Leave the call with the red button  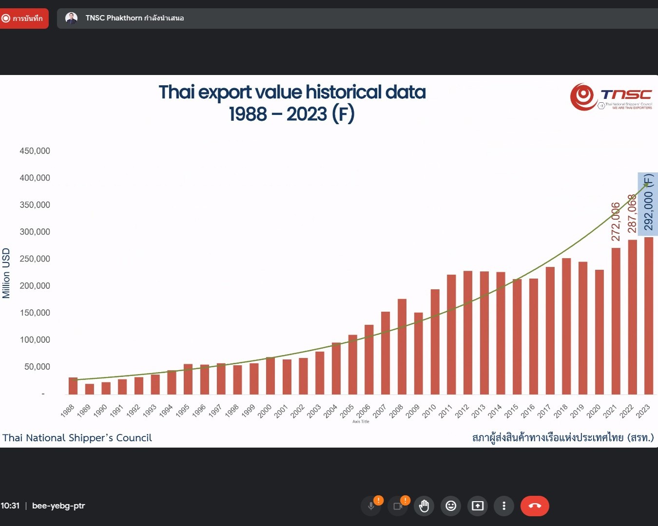535,506
